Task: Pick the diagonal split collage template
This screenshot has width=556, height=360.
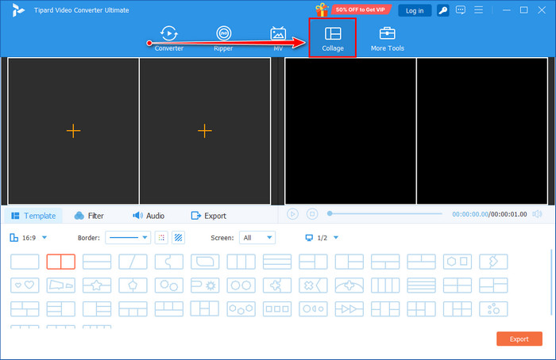Action: [133, 261]
